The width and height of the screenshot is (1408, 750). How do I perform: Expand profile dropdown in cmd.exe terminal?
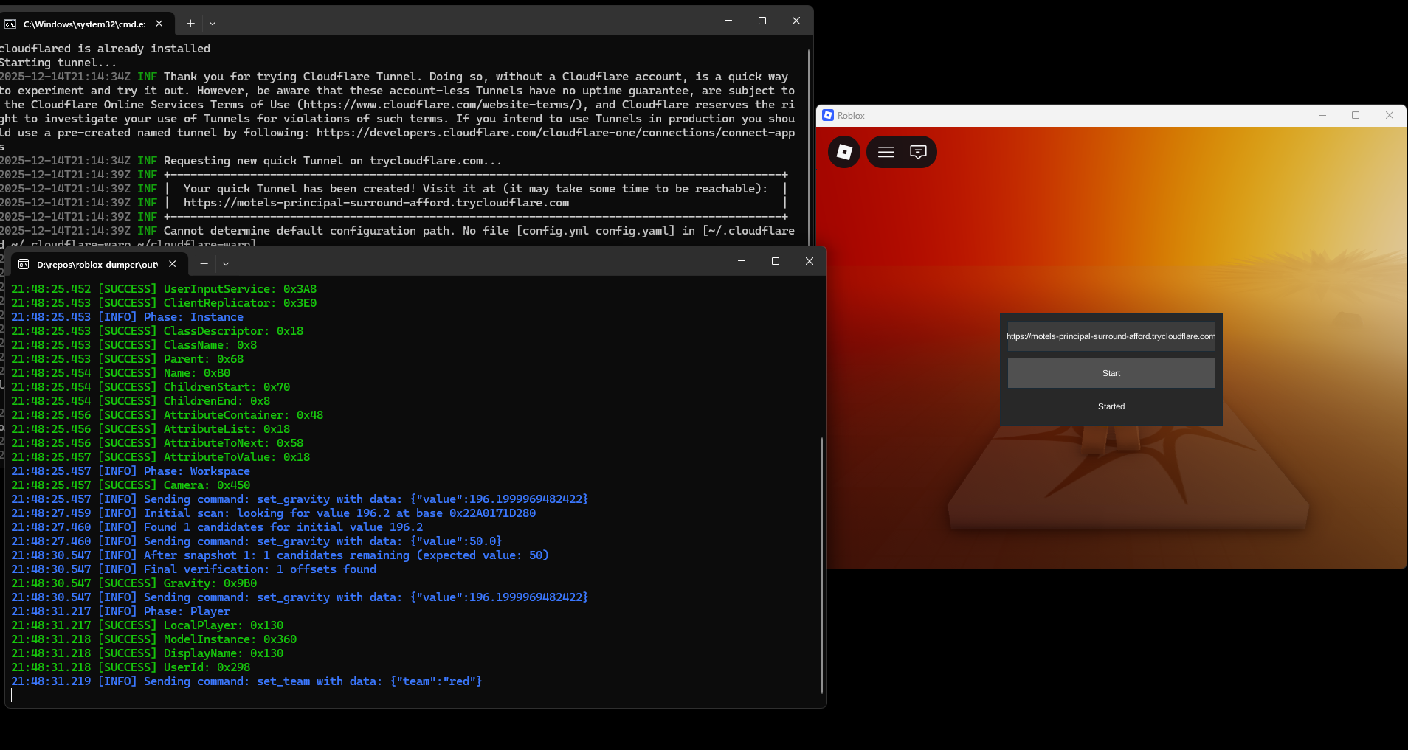point(213,24)
